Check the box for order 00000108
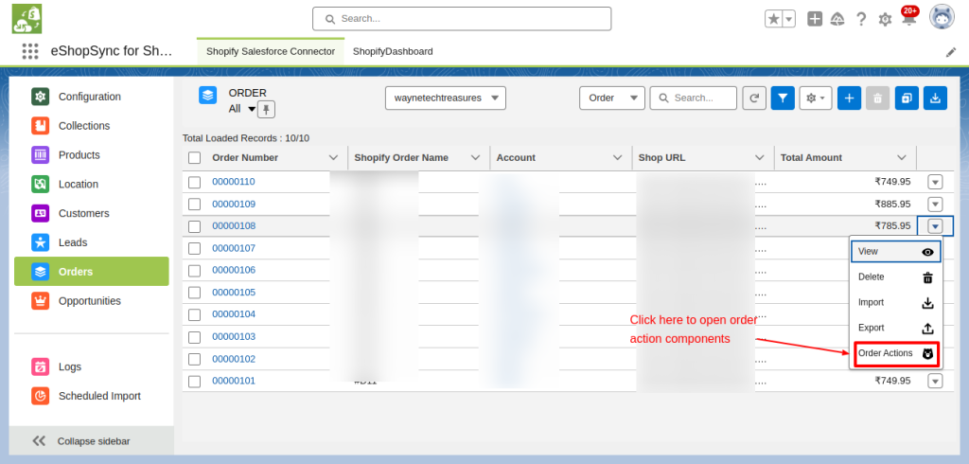The width and height of the screenshot is (969, 464). pos(195,226)
